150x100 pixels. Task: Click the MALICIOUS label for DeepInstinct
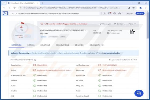tap(42, 65)
